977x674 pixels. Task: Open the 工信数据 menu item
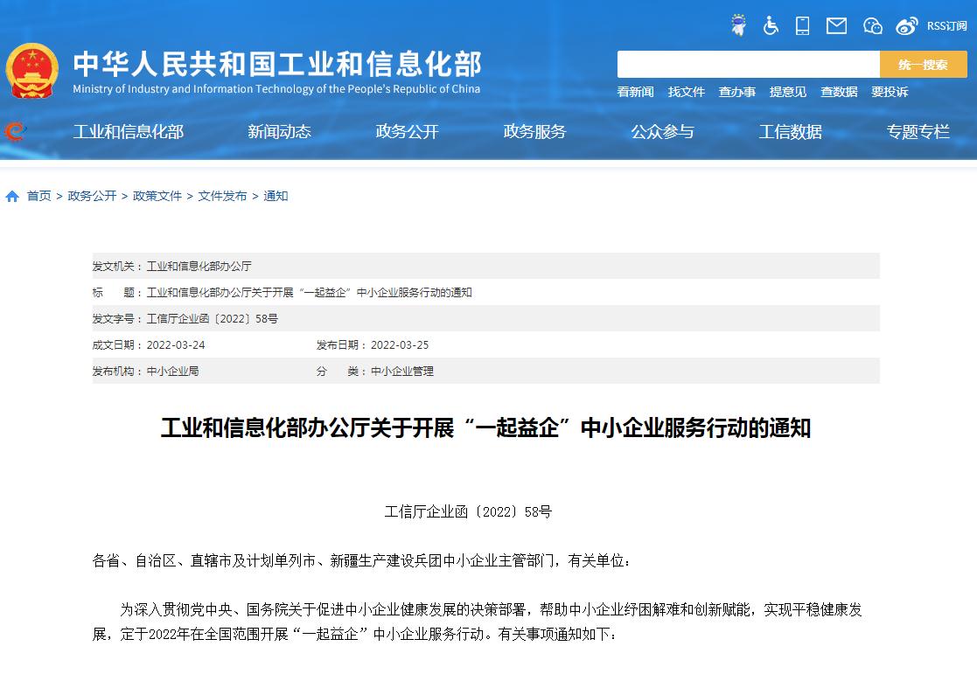790,132
